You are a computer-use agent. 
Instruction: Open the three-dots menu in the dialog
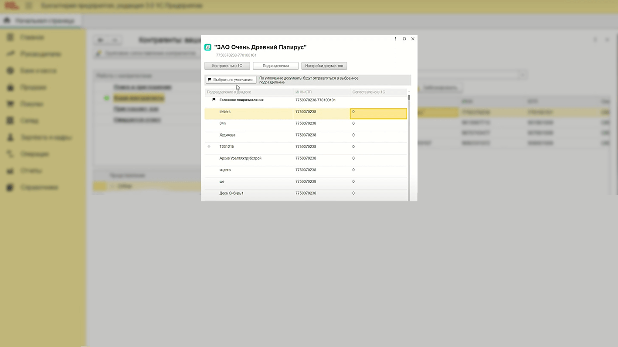coord(395,39)
